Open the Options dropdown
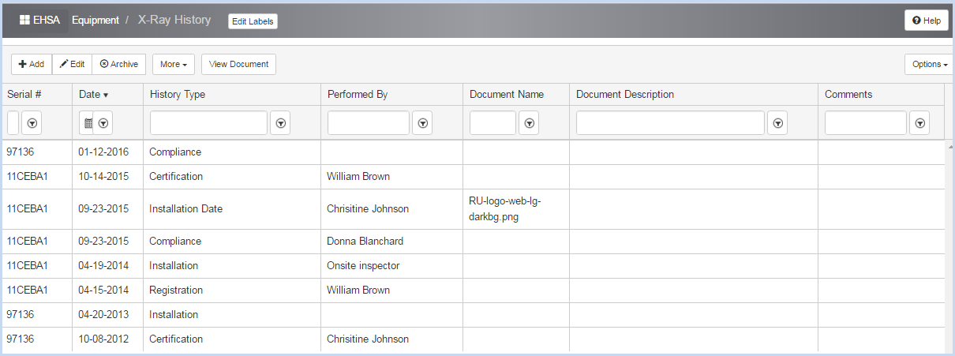Screen dimensions: 955x356 [928, 64]
